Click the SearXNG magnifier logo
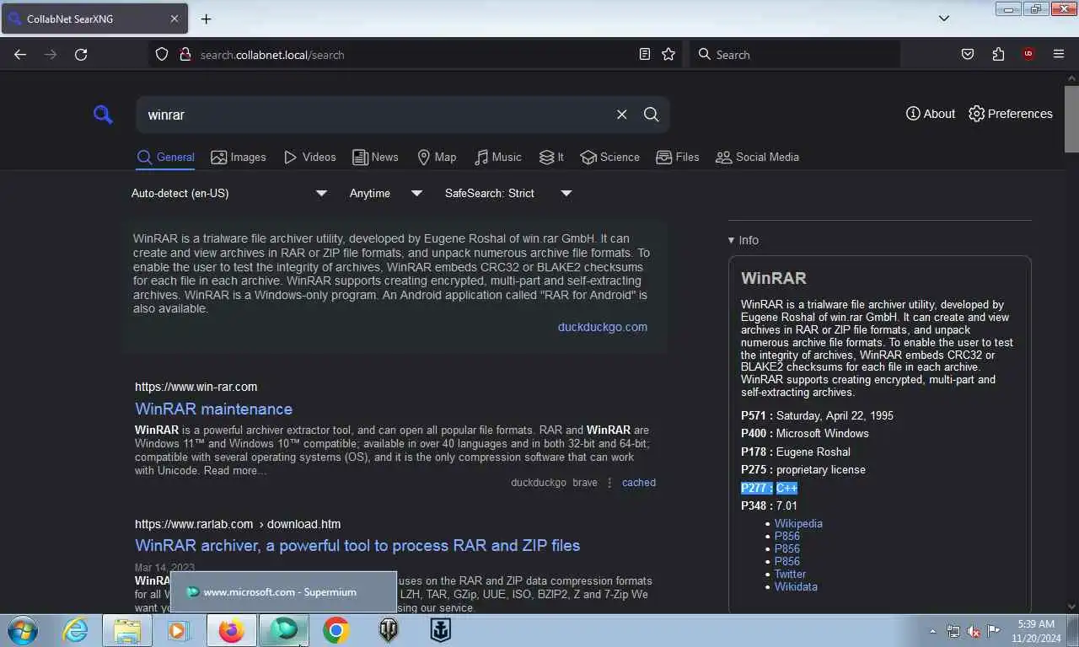 [x=103, y=115]
